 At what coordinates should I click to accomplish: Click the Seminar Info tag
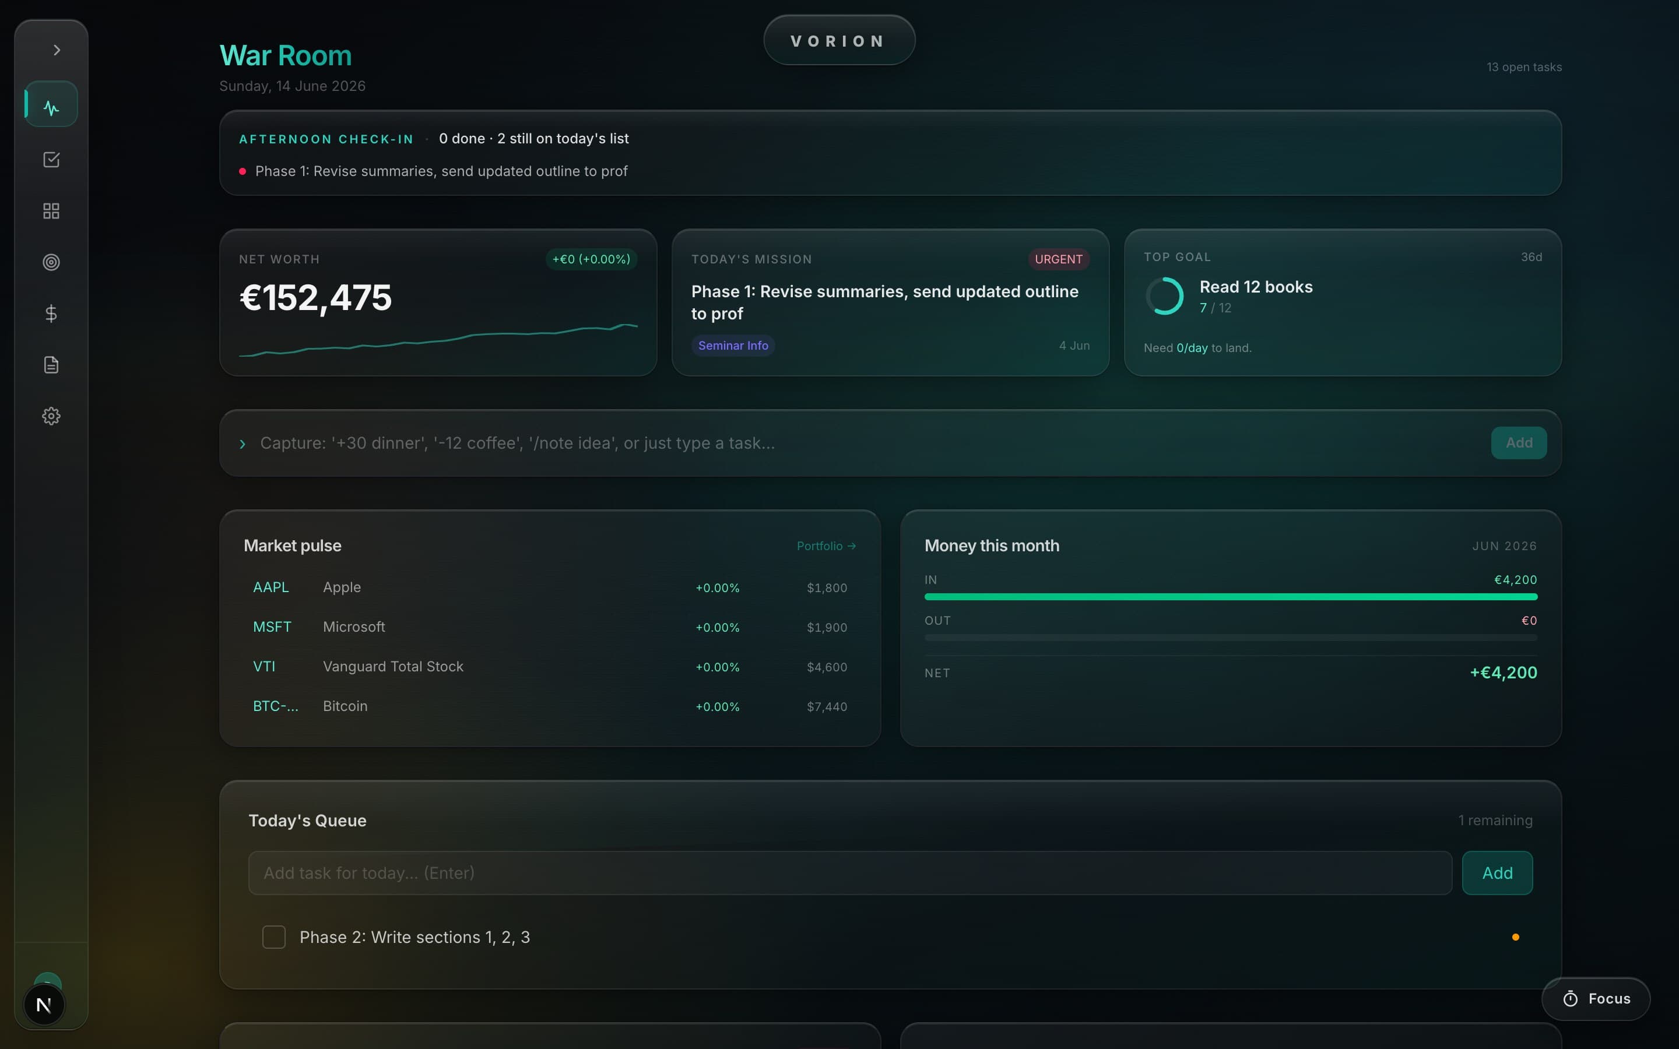pos(733,346)
